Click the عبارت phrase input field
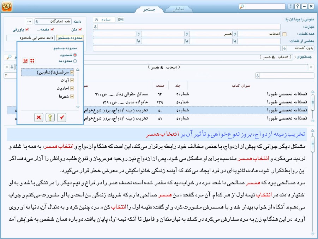Image resolution: width=318 pixels, height=239 pixels. click(189, 27)
